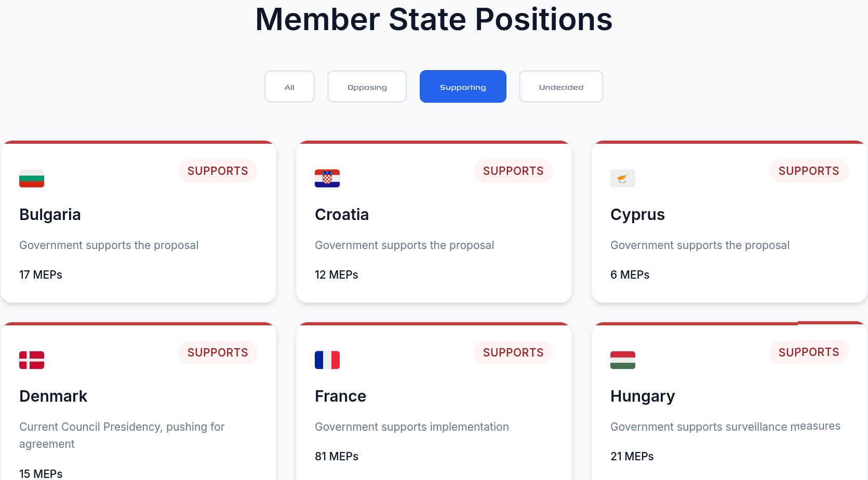
Task: Click the Hungary SUPPORTS badge
Action: tap(809, 352)
